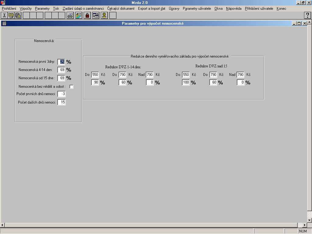The image size is (312, 234).
Task: Click the 60 percent field under DVZ 1-14.den
Action: (122, 82)
